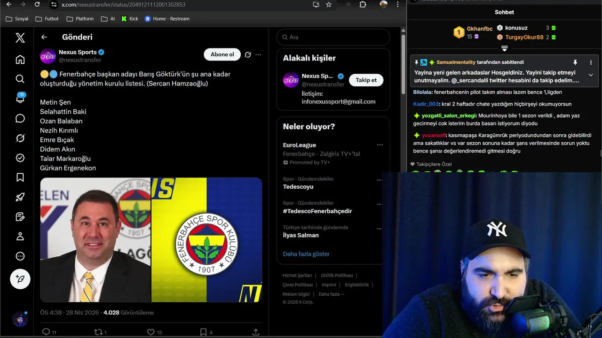Open the AI bookmarks folder
The height and width of the screenshot is (338, 602).
click(x=108, y=19)
